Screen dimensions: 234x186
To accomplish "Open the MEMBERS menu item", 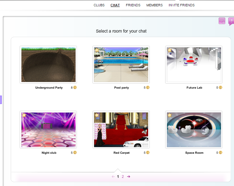I will 154,5.
